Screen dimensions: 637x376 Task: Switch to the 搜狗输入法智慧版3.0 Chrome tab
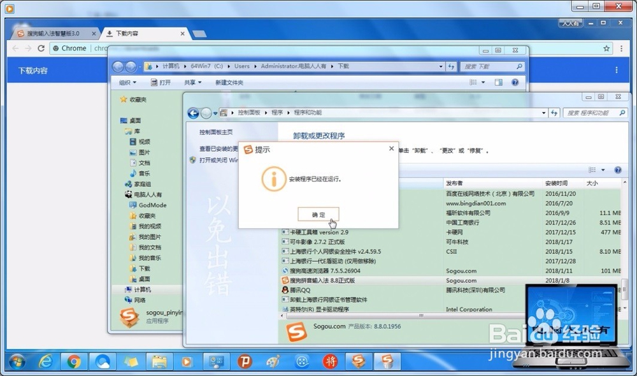[x=54, y=33]
